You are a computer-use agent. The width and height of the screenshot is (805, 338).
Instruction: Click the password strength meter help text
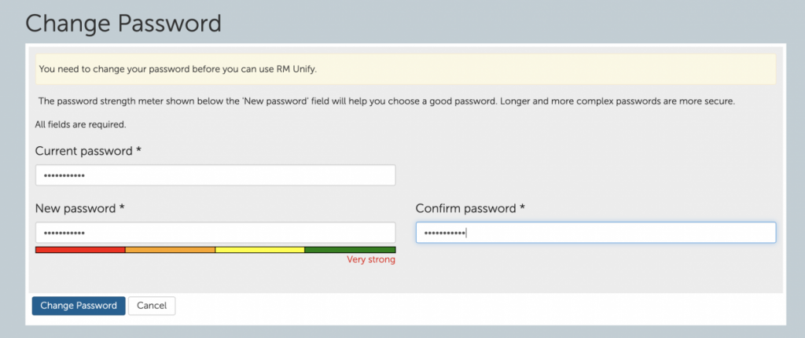coord(387,101)
